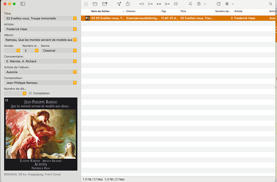Click the edit pencil square toolbar icon

coord(219,4)
